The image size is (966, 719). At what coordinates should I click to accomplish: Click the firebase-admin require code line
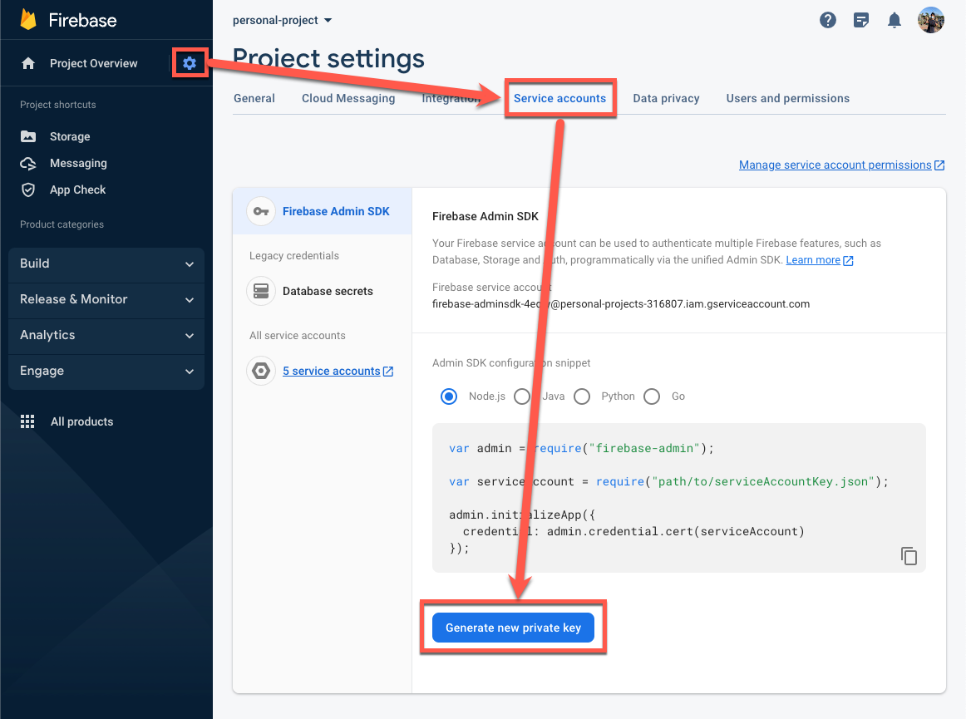pyautogui.click(x=581, y=449)
